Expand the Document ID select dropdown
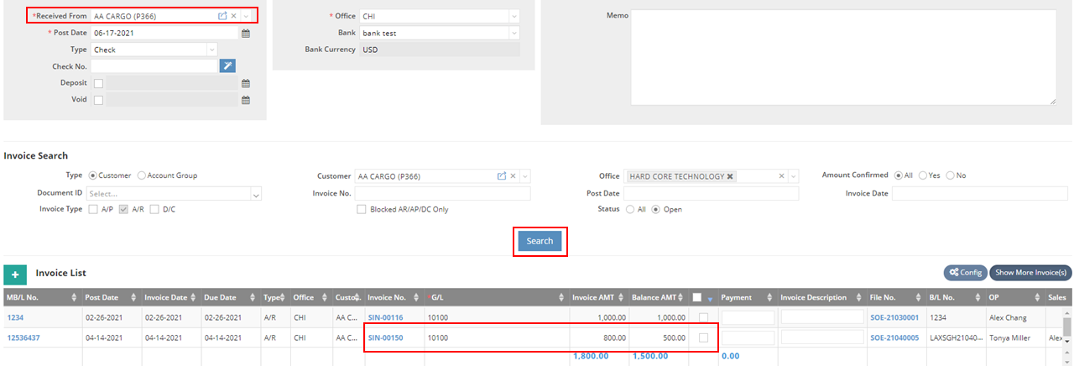 (175, 193)
